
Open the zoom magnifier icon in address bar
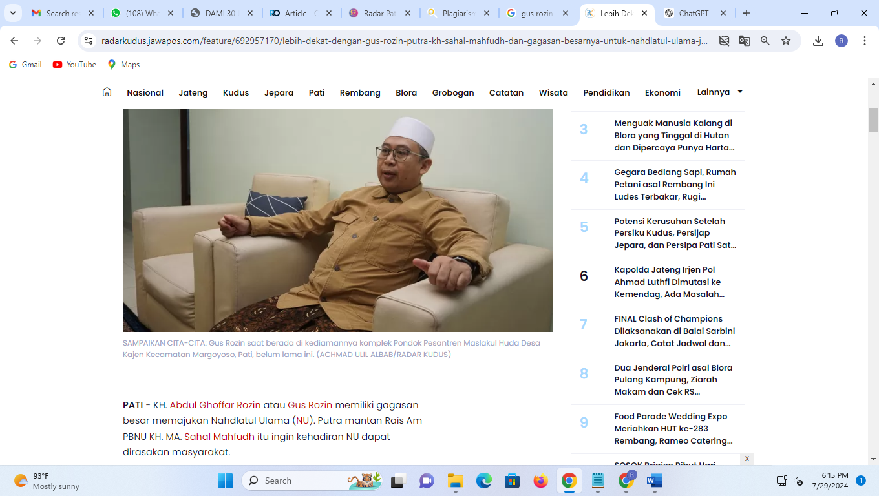(x=765, y=41)
